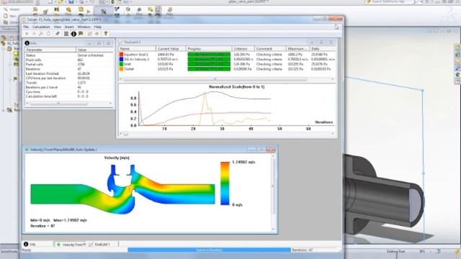This screenshot has width=461, height=259.
Task: Click Editing Part in SolidWorks status bar
Action: 395,251
